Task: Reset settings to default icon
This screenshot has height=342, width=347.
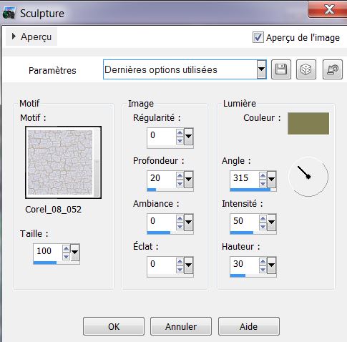Action: click(333, 69)
